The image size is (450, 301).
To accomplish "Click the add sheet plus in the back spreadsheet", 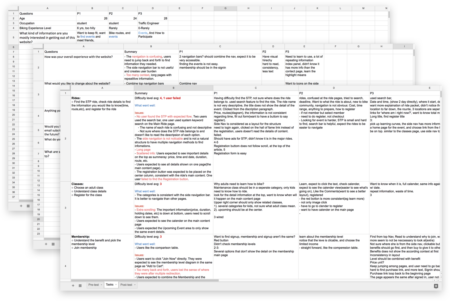I will pos(21,206).
